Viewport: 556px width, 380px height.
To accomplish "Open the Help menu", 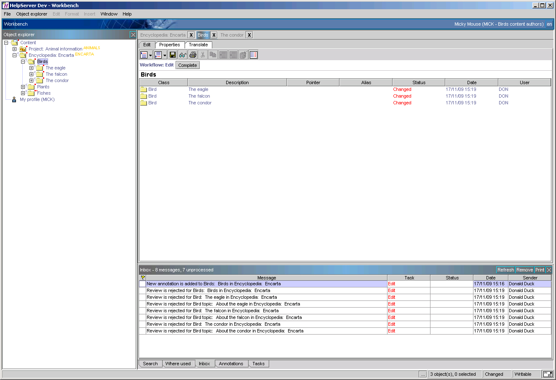I will click(127, 14).
